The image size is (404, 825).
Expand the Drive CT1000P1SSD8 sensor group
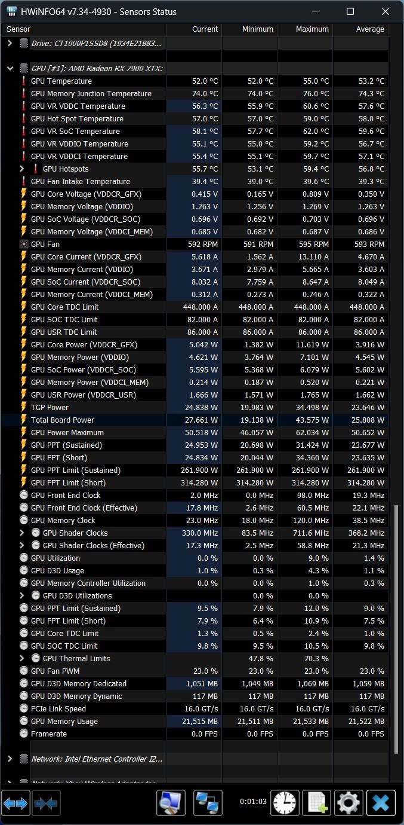pos(10,43)
